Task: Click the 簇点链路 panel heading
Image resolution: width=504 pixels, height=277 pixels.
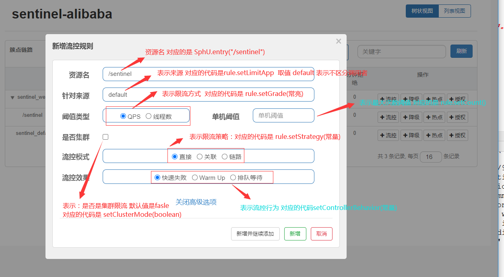Action: pos(21,50)
